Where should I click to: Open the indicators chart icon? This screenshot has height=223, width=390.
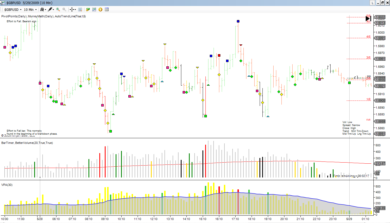tap(94, 9)
